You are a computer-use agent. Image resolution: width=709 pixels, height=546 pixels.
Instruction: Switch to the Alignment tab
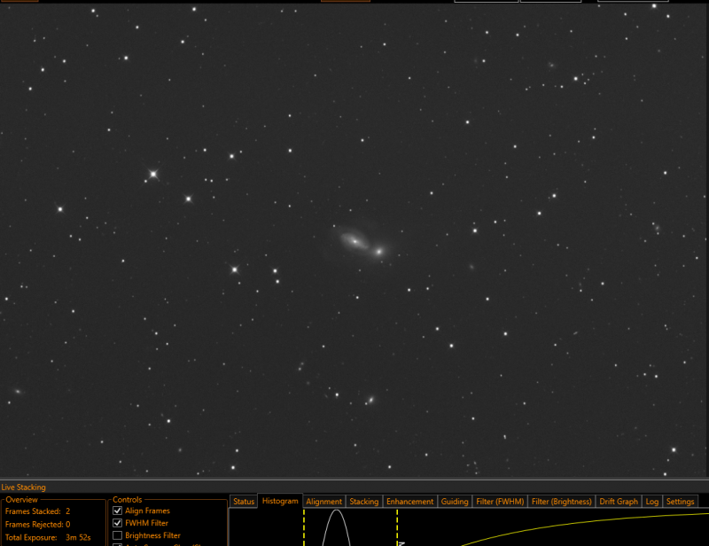pos(323,501)
